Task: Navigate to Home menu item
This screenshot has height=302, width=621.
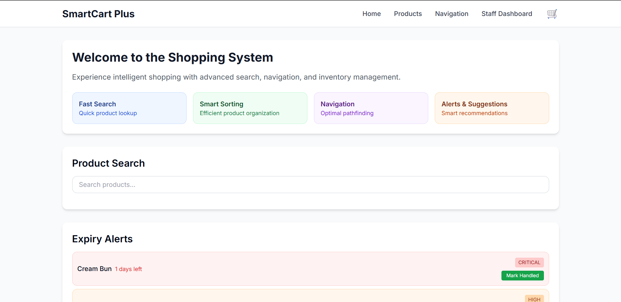Action: coord(371,14)
